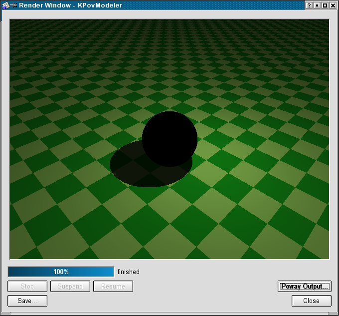
Task: Click the Close button at bottom right
Action: pos(312,301)
